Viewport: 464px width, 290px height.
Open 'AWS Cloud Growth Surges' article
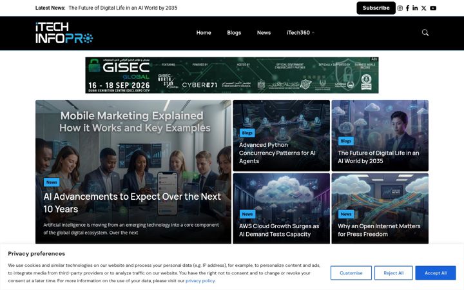[279, 230]
